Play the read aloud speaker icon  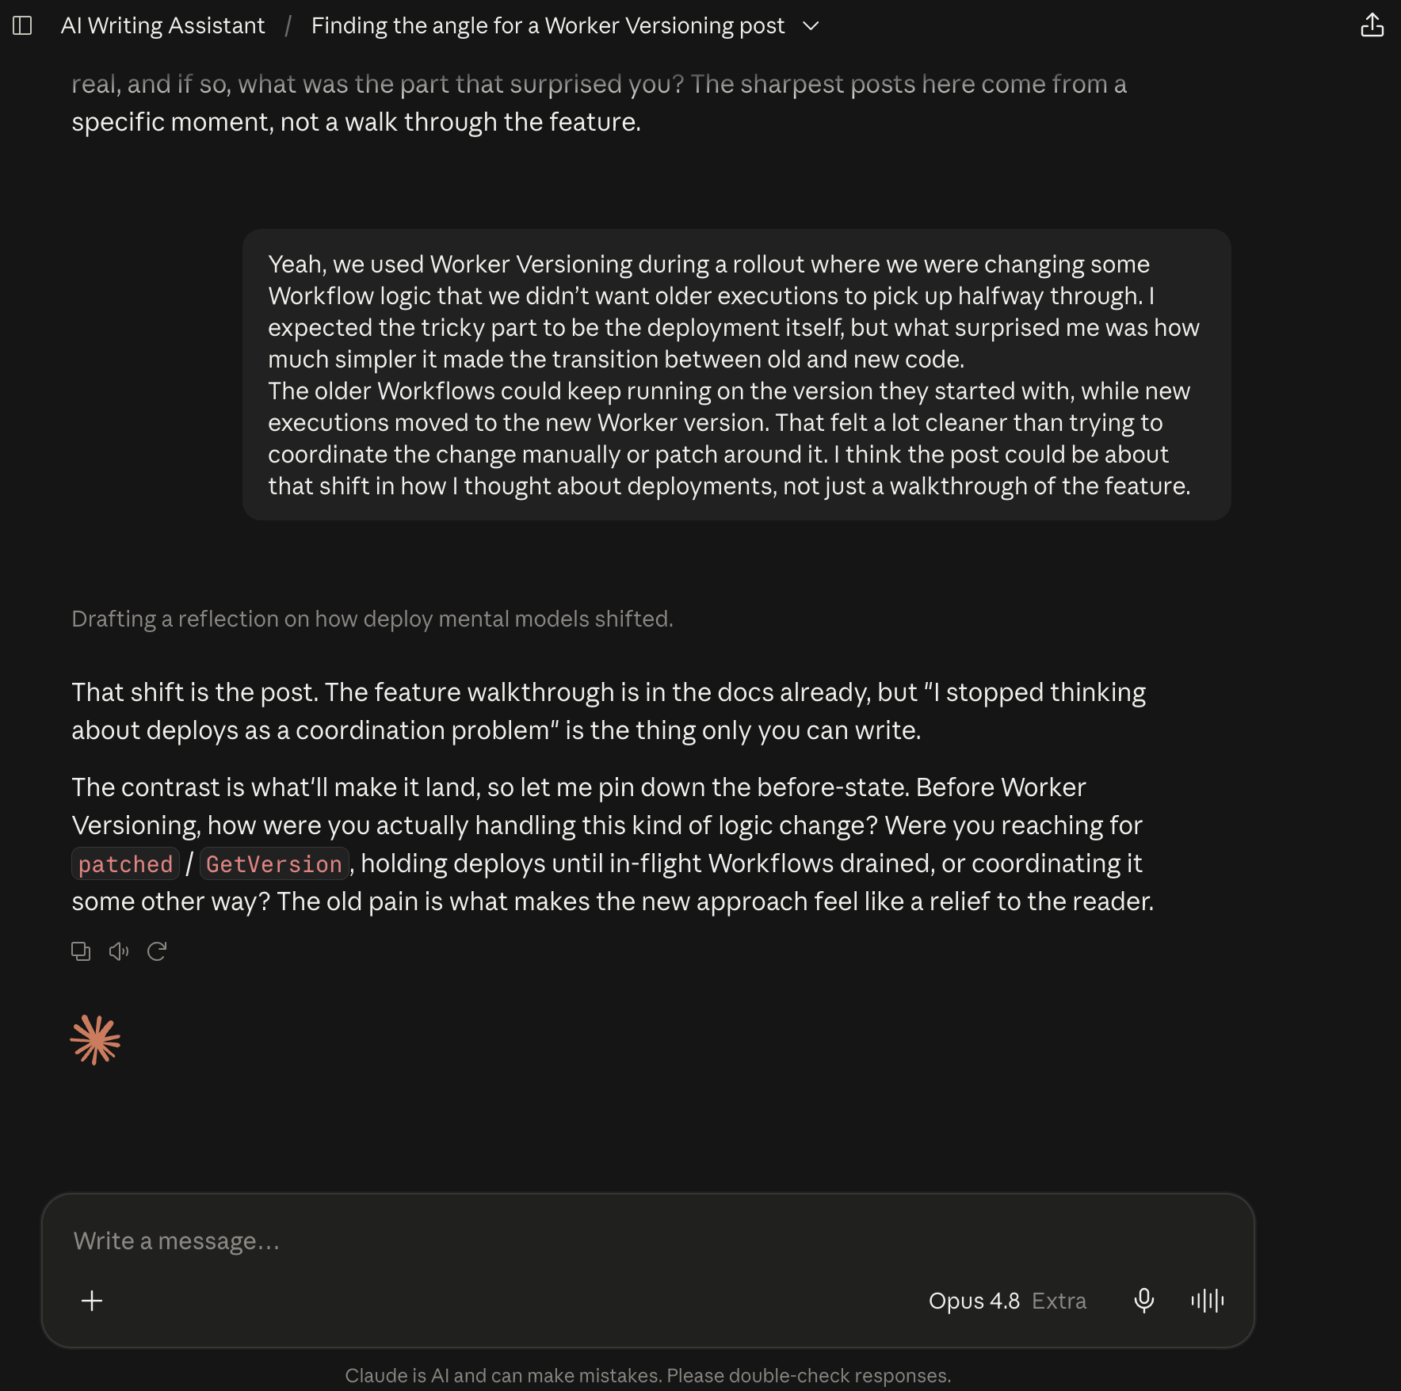pyautogui.click(x=119, y=951)
